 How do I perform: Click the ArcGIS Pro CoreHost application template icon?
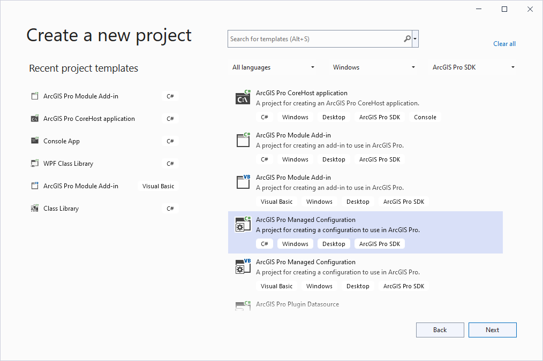coord(243,98)
